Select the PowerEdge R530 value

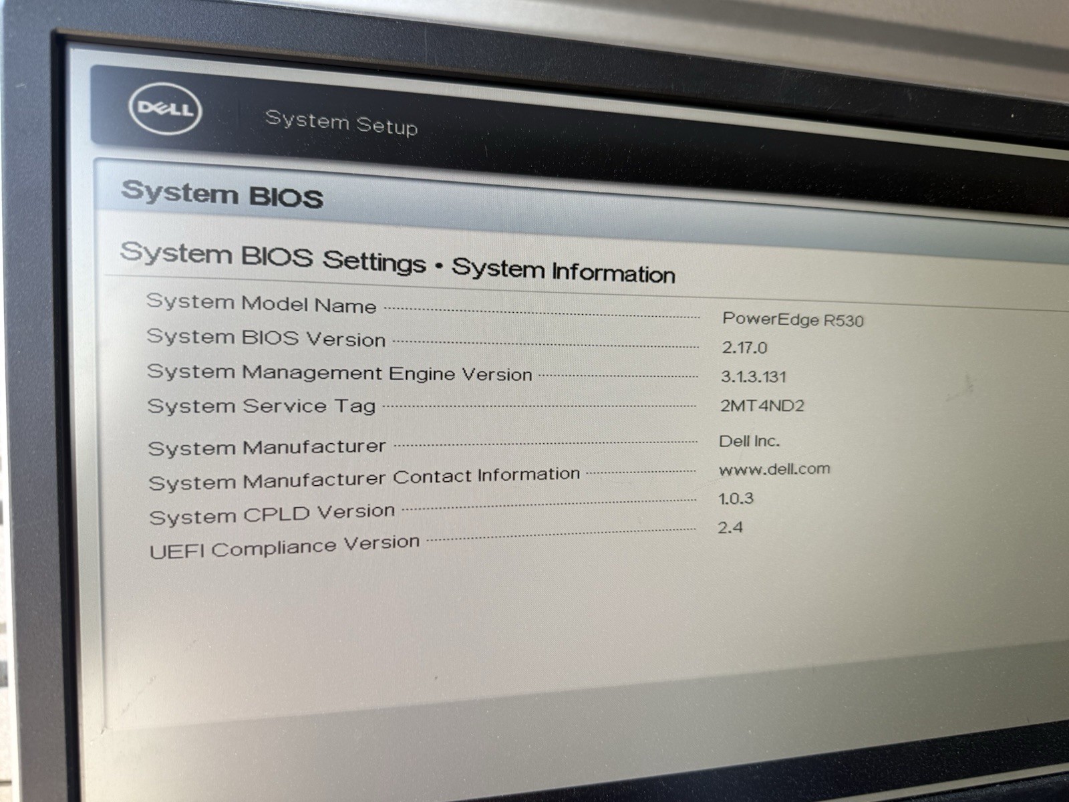[793, 319]
